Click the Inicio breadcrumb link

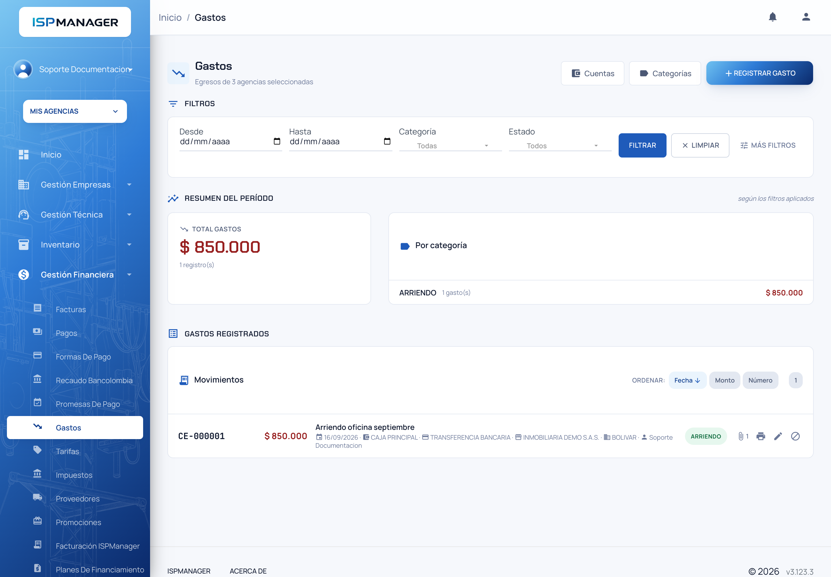[170, 17]
